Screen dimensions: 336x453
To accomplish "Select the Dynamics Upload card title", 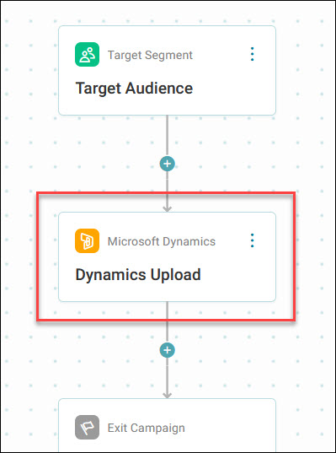I will tap(138, 275).
